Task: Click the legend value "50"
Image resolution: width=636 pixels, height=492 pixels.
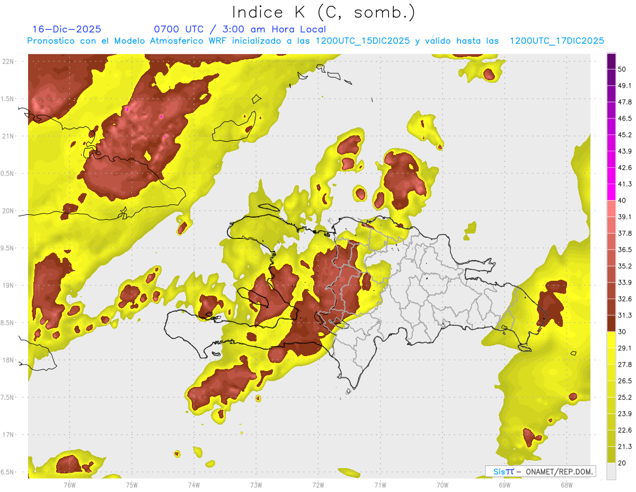Action: pos(622,69)
